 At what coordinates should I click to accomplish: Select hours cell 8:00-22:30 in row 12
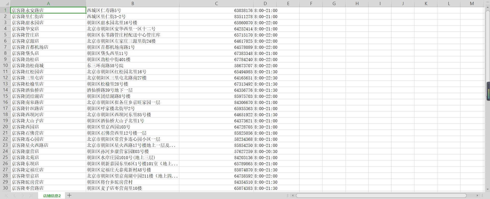265,78
